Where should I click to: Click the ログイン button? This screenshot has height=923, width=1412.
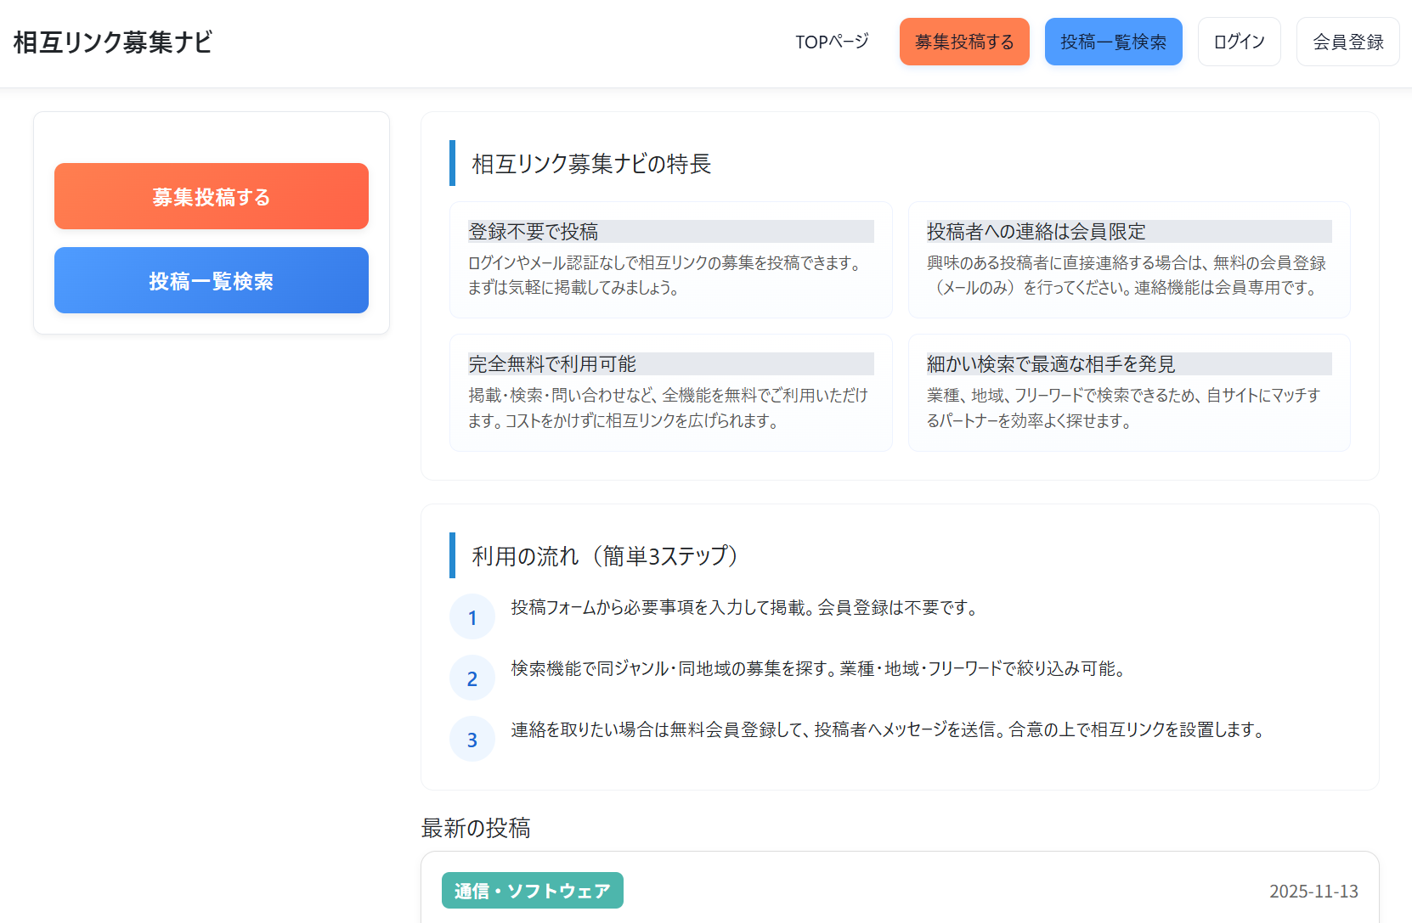[1239, 41]
